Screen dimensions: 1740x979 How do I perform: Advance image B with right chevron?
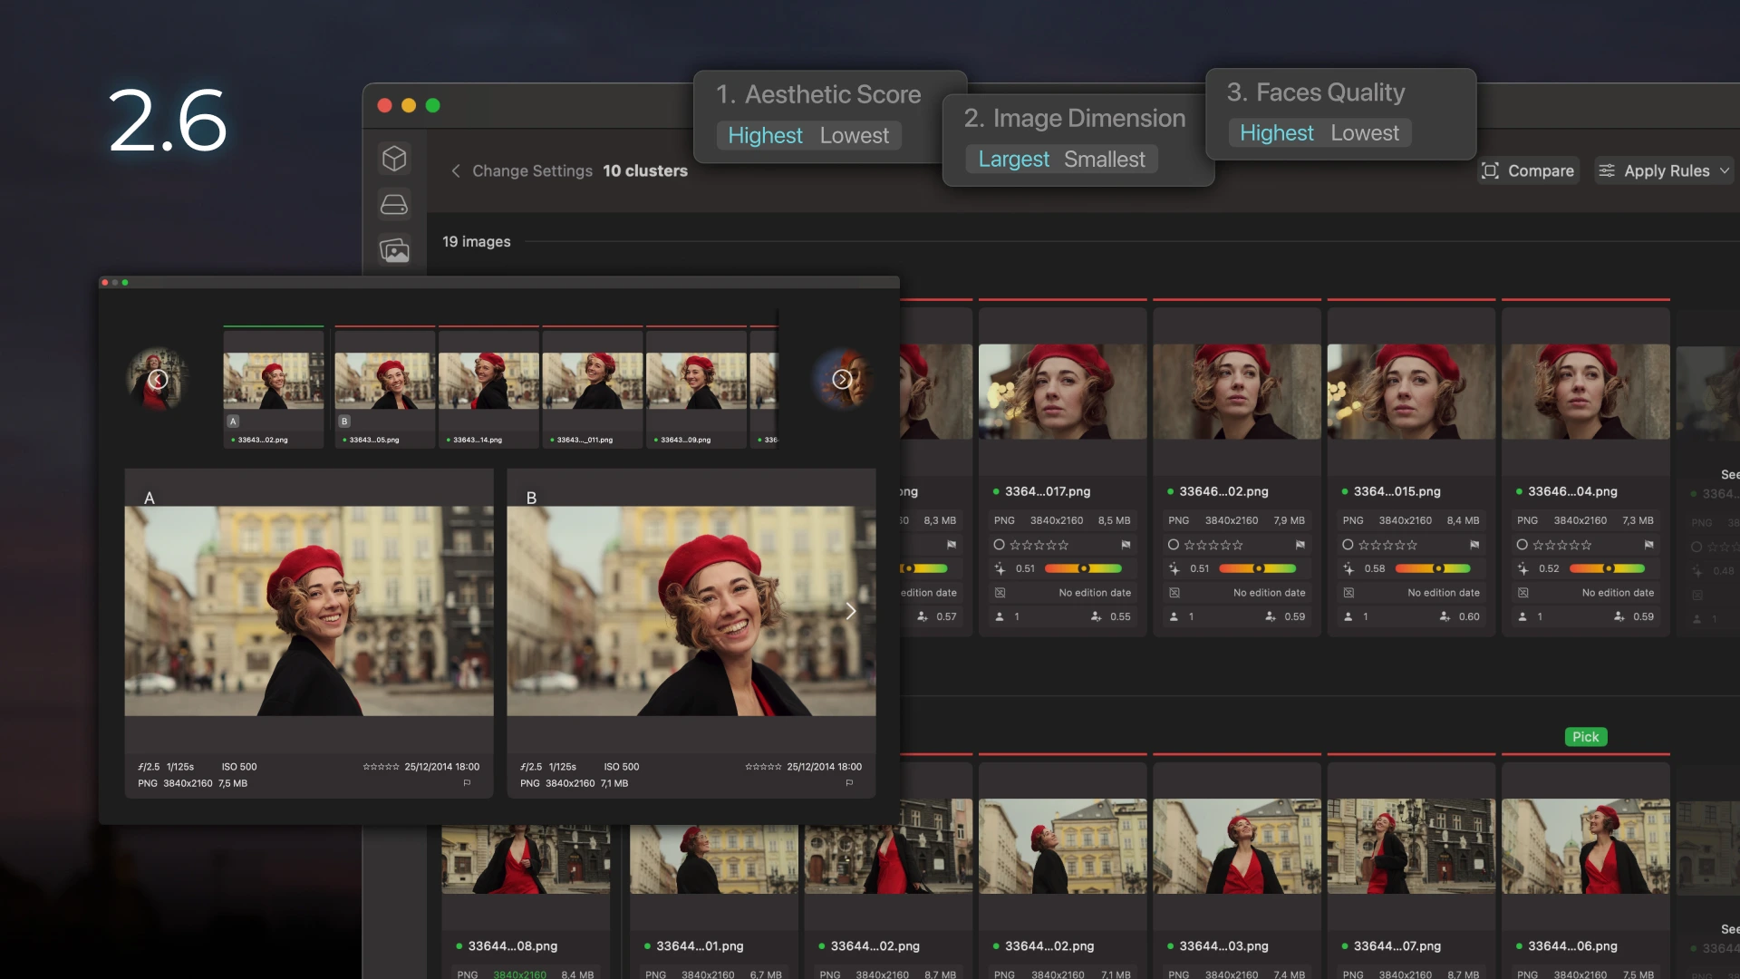click(850, 611)
